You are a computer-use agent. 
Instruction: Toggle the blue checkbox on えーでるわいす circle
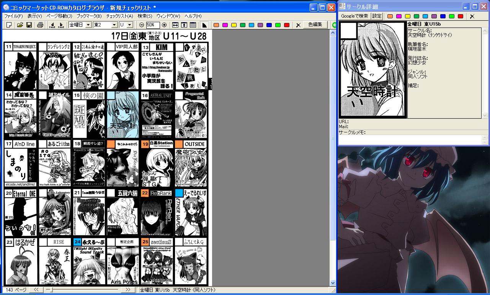click(x=179, y=193)
